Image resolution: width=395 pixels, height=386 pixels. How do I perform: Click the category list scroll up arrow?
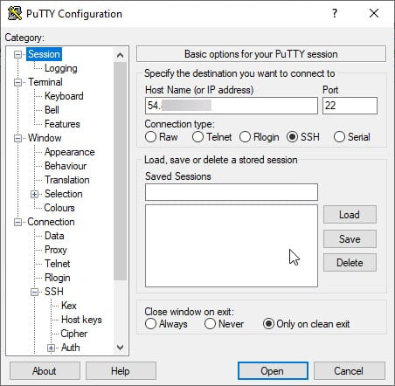(x=120, y=55)
